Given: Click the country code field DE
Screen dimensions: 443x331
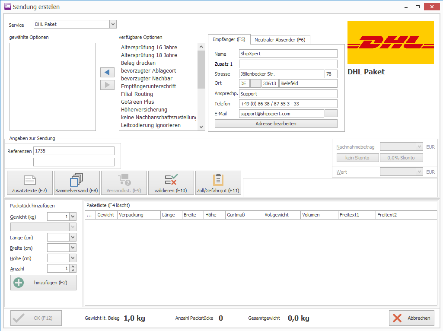Looking at the screenshot, I should point(244,83).
